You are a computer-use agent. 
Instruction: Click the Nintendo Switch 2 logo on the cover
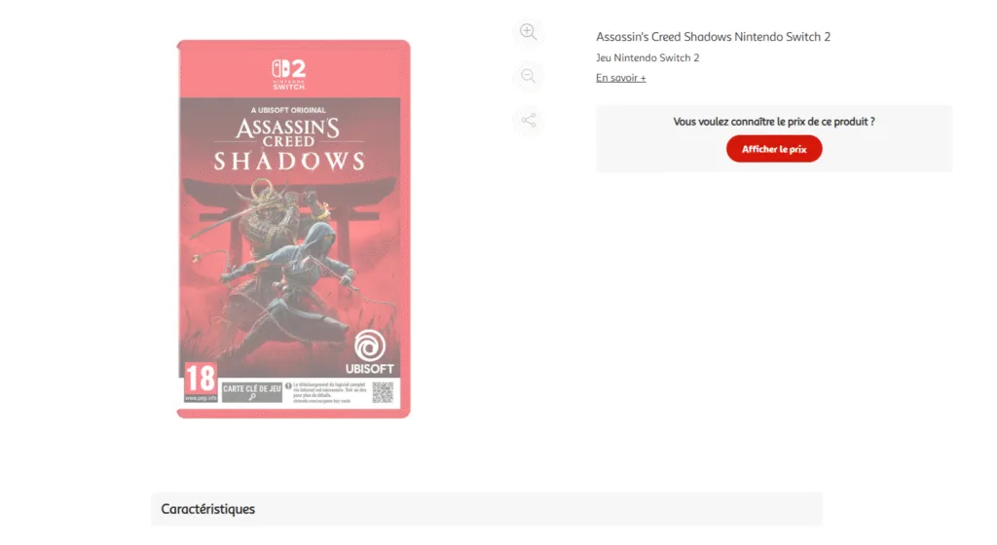288,74
